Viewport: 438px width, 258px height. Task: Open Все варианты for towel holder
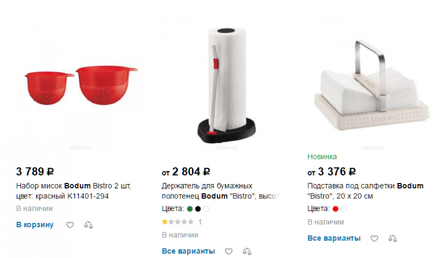[x=188, y=251]
